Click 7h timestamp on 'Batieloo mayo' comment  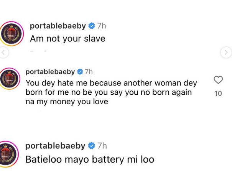tap(102, 146)
